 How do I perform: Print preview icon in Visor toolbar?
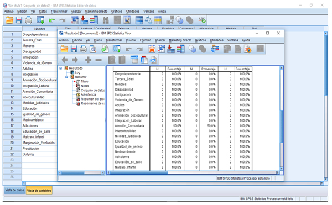(93, 49)
